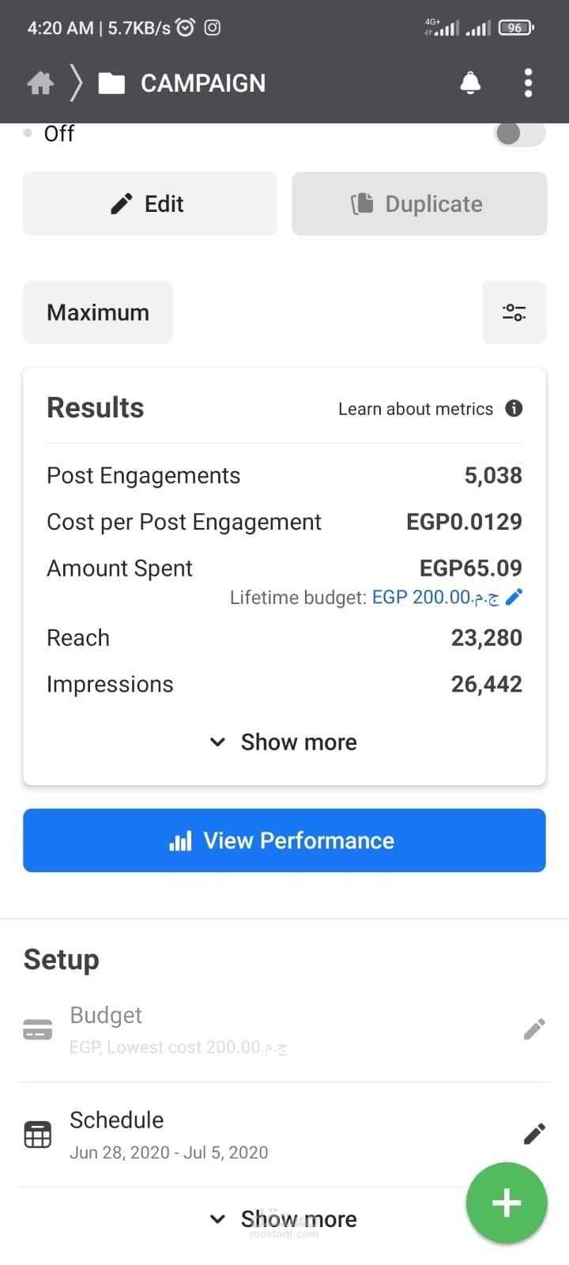Open the three-dot overflow menu
Viewport: 569px width, 1265px height.
click(x=528, y=83)
